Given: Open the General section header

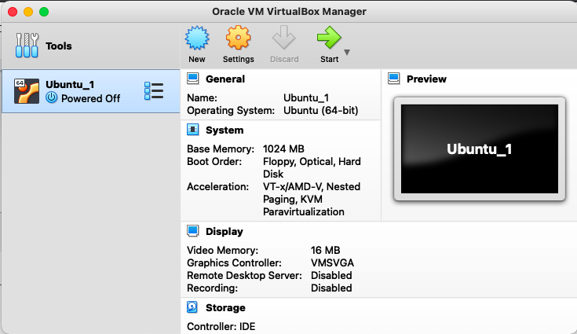Looking at the screenshot, I should 225,79.
